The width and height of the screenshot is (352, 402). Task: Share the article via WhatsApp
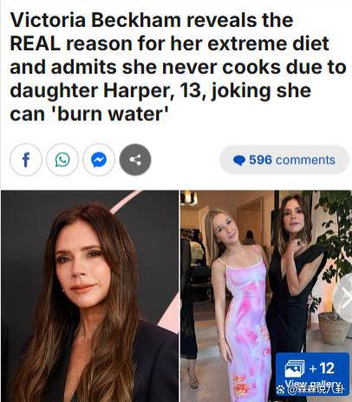62,159
